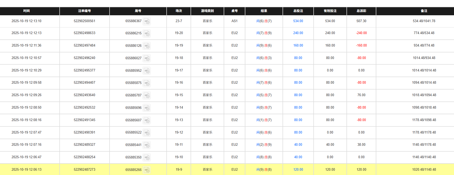Select bet order number 522902500561
Viewport: 454px width, 175px height.
click(85, 21)
